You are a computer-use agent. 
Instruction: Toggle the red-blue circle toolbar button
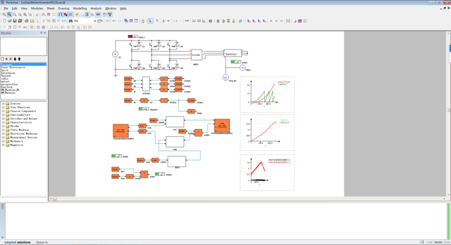coord(65,14)
